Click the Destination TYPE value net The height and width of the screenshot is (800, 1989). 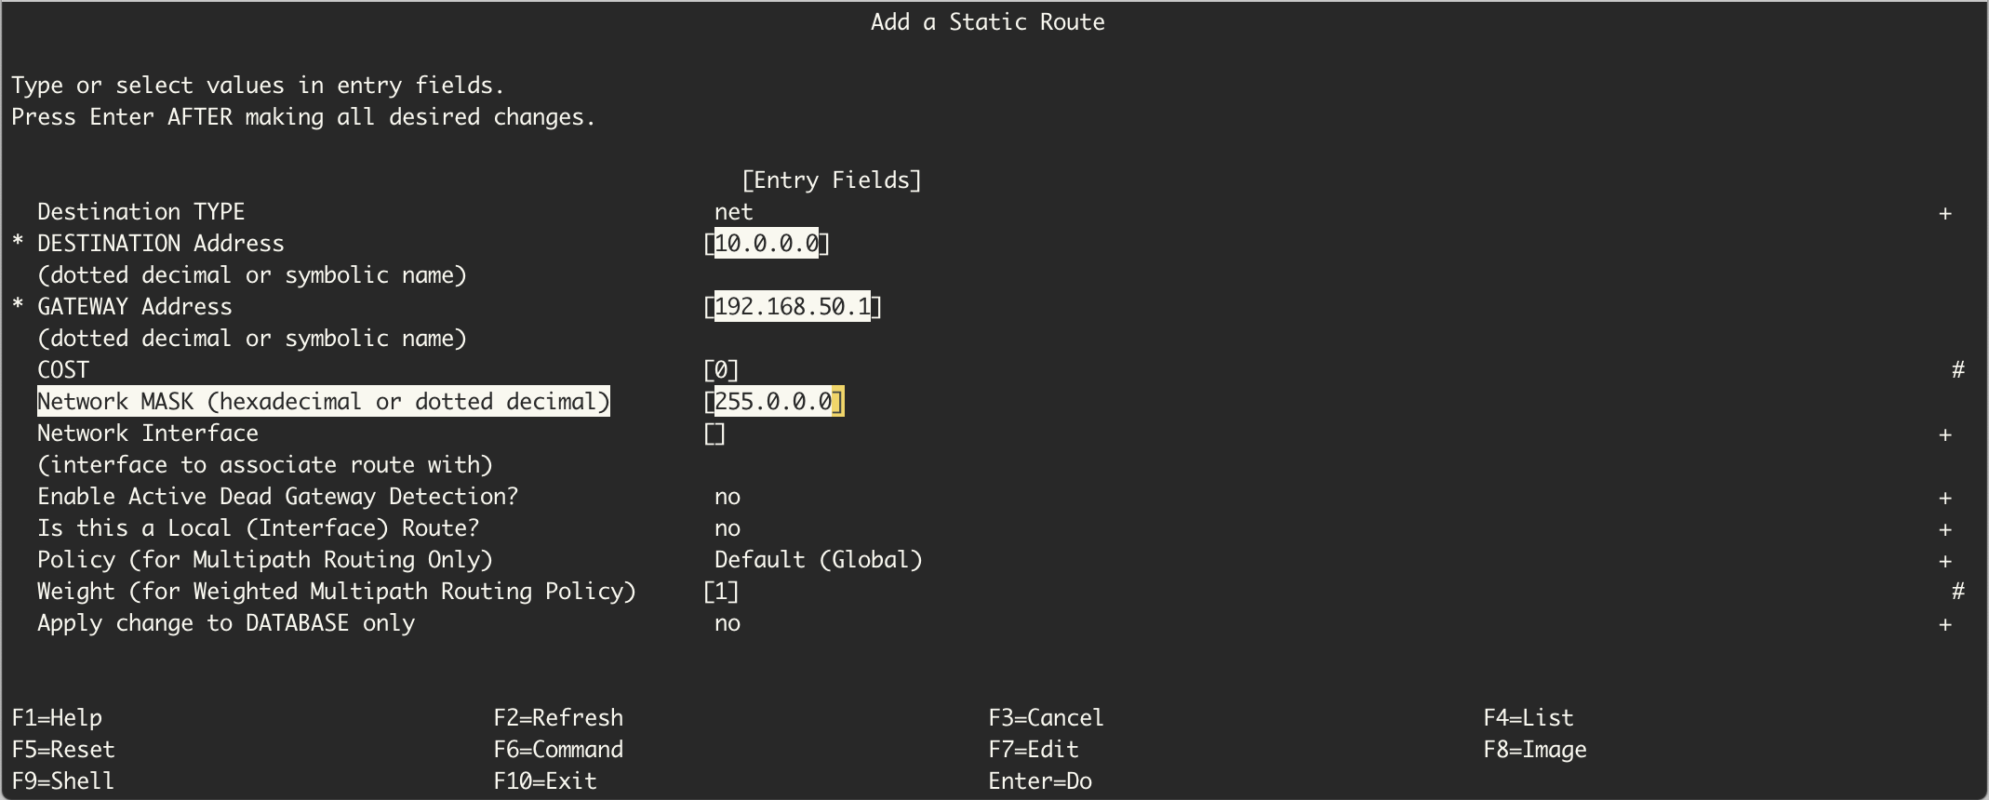[734, 212]
